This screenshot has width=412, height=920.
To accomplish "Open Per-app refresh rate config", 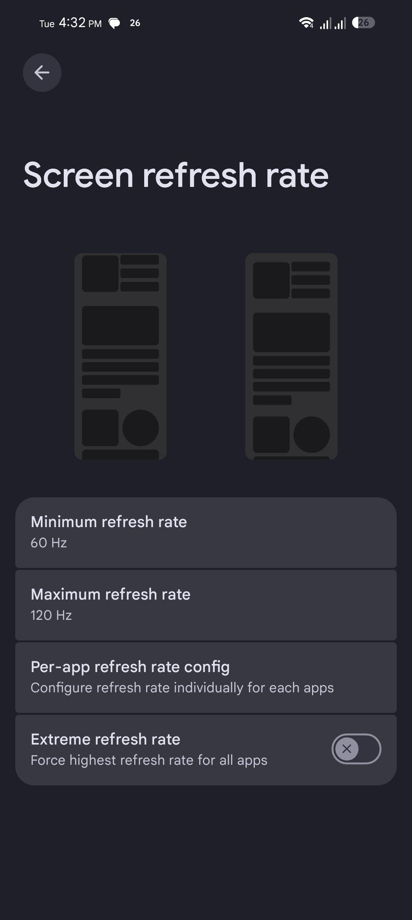I will pos(206,677).
